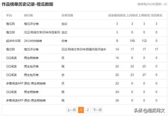Click the value 23 in 上月排名
This screenshot has width=168, height=116.
coord(132,75)
